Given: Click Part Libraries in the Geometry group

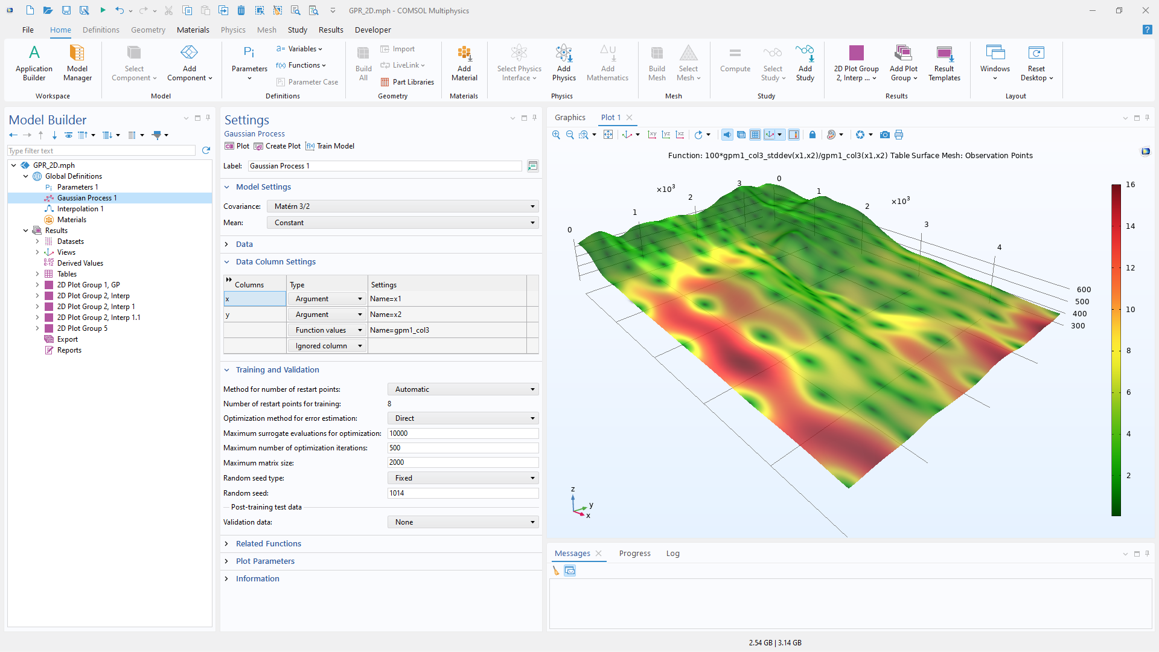Looking at the screenshot, I should pyautogui.click(x=407, y=82).
